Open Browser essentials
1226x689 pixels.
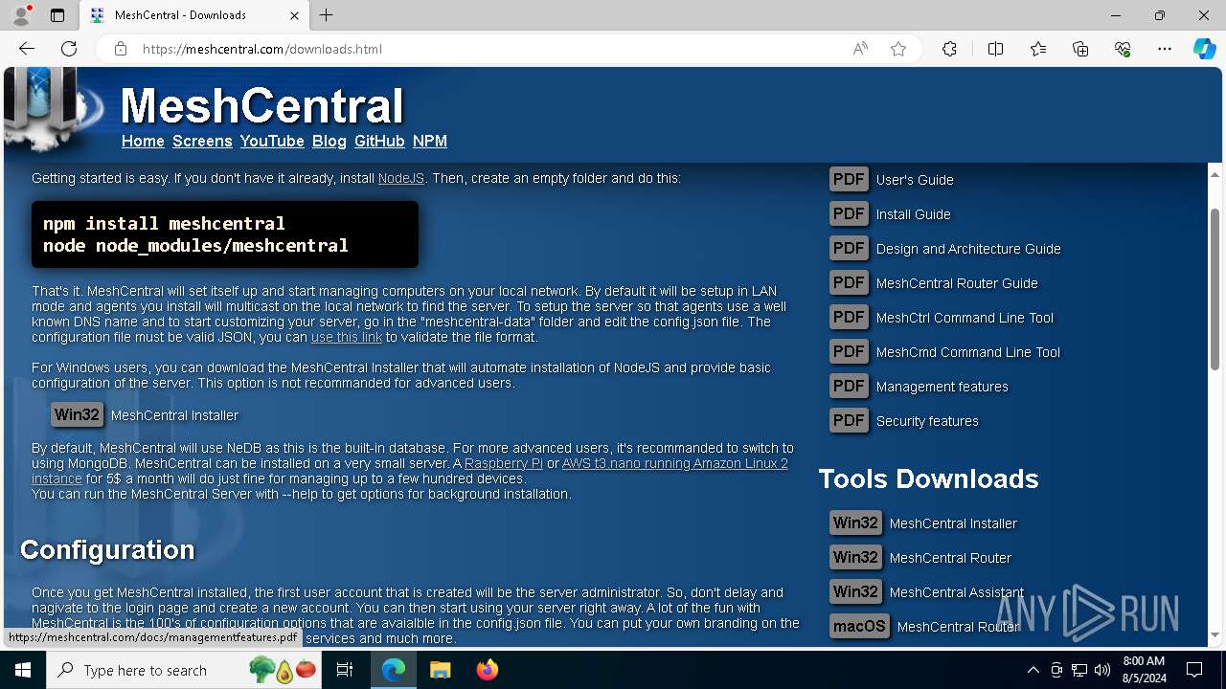[1123, 49]
